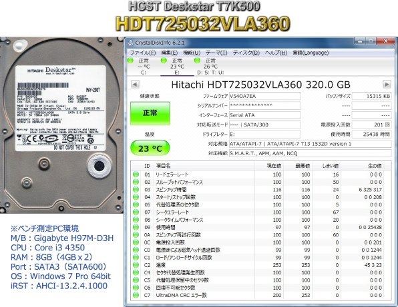Click the 23 °C temperature button

coord(150,149)
